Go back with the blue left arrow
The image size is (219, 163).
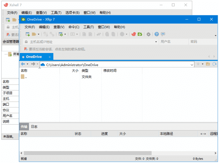23,64
